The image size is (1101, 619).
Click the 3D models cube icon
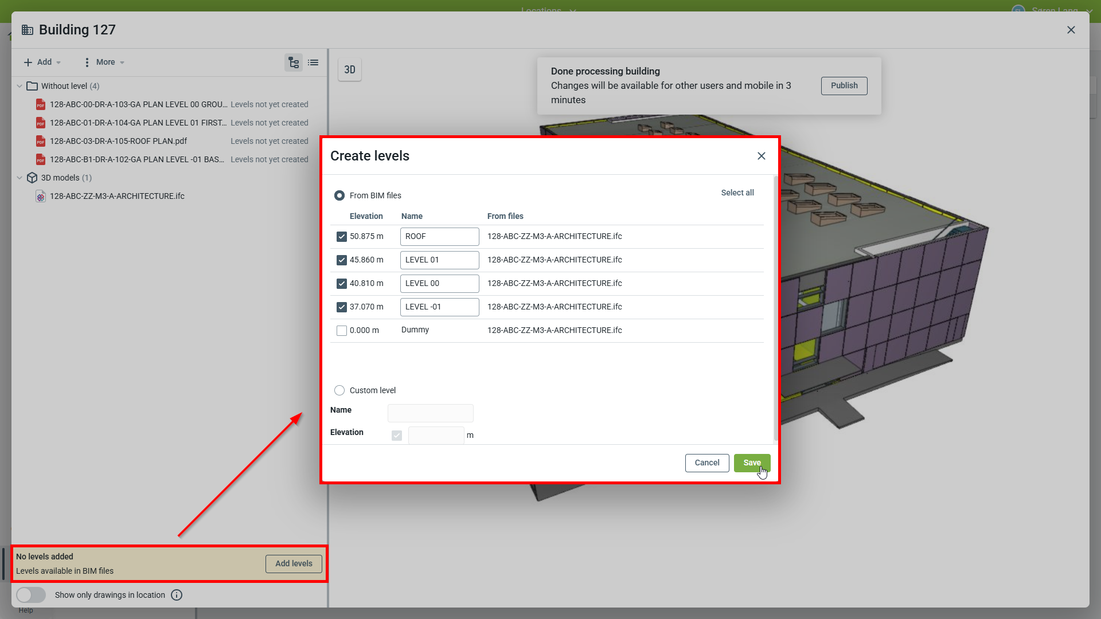[x=32, y=178]
